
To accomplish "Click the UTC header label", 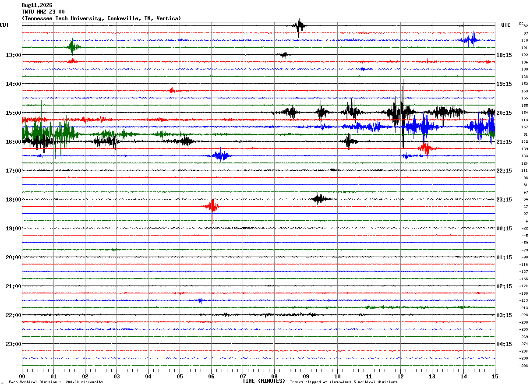I will point(506,25).
